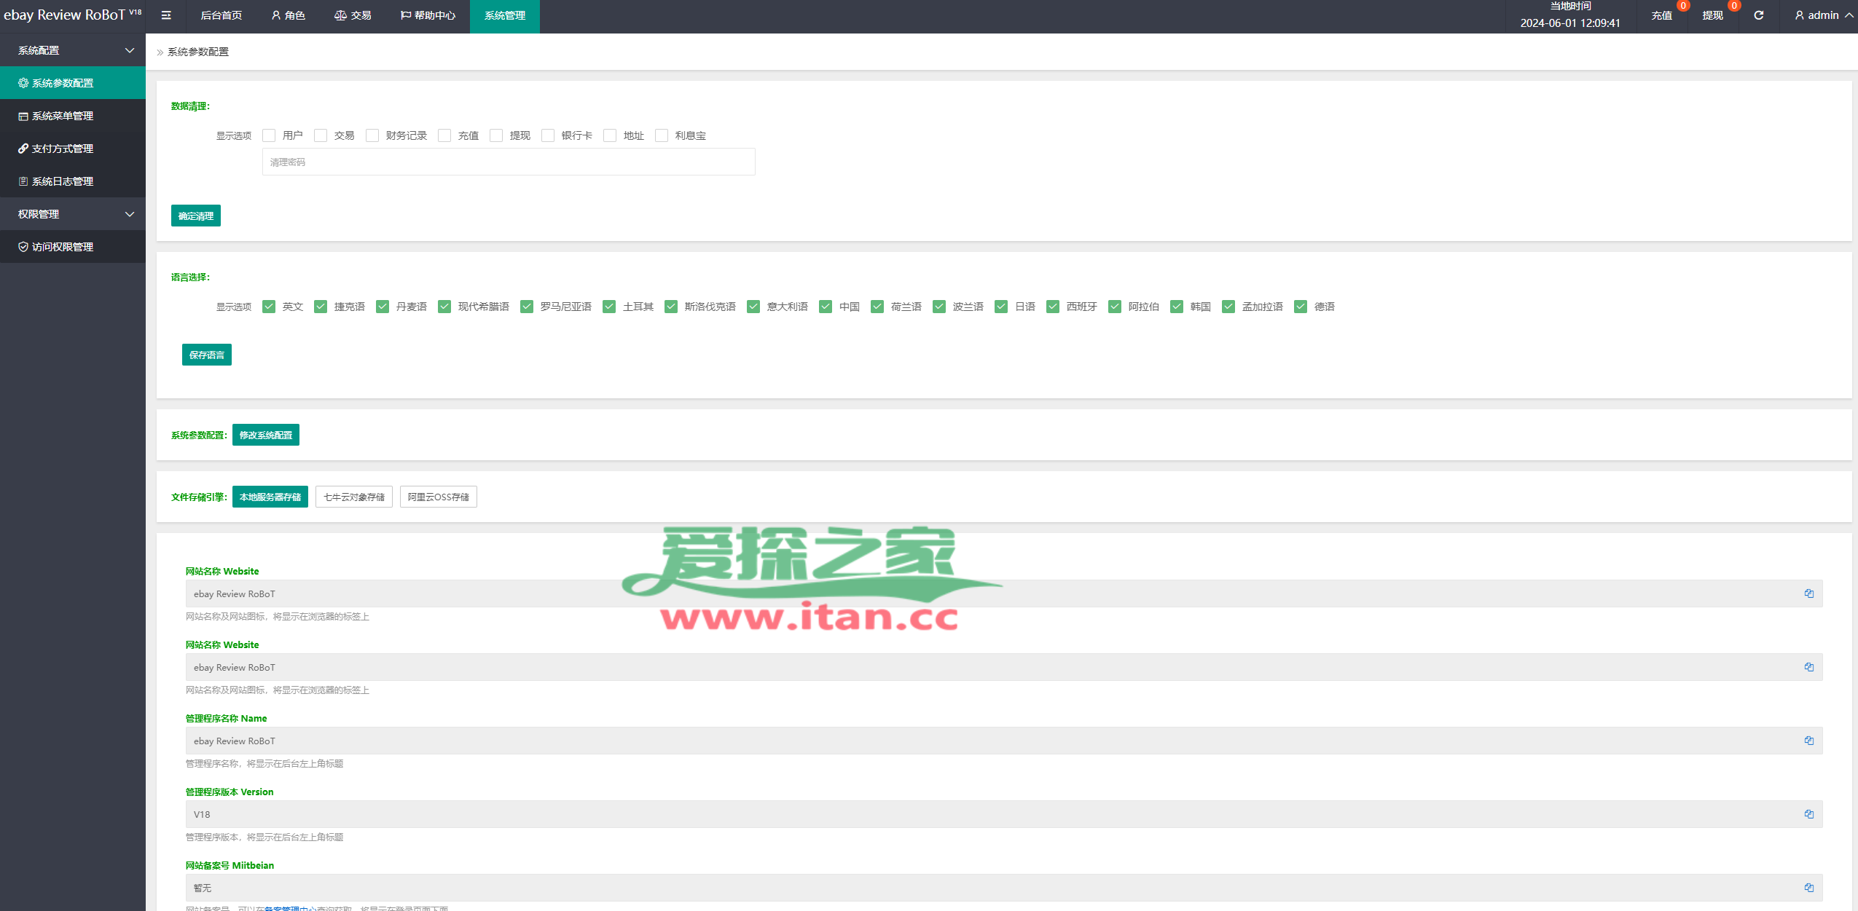Uncheck the 罗马尼亚语 language checkbox
This screenshot has width=1858, height=911.
(x=527, y=307)
